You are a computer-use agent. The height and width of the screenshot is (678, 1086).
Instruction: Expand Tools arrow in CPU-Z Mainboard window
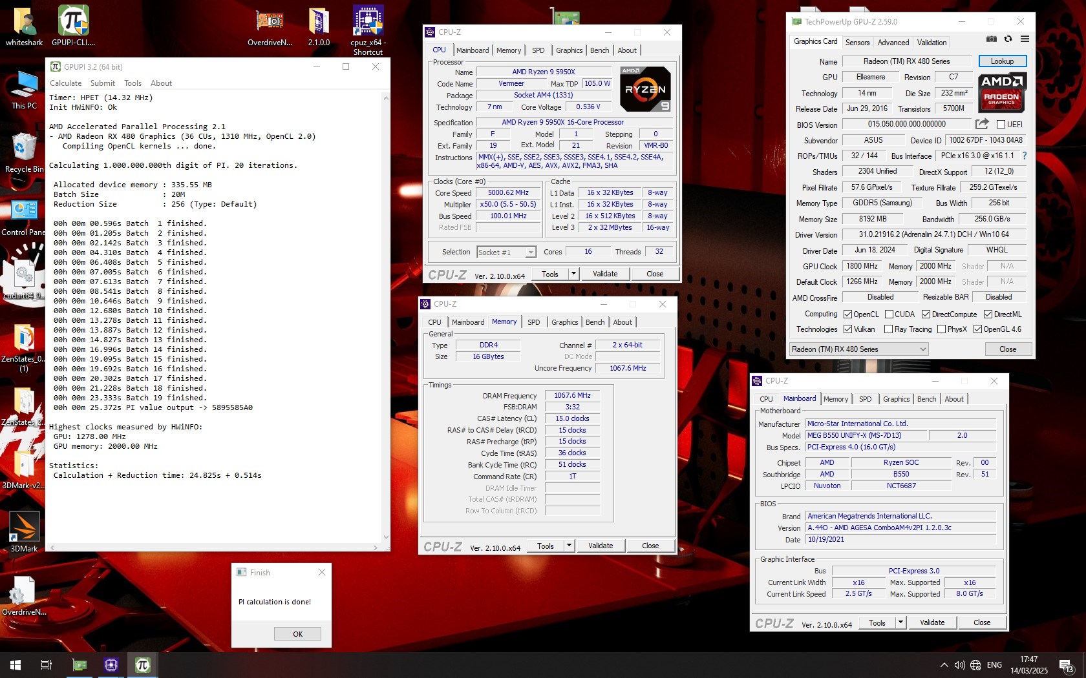pyautogui.click(x=900, y=622)
